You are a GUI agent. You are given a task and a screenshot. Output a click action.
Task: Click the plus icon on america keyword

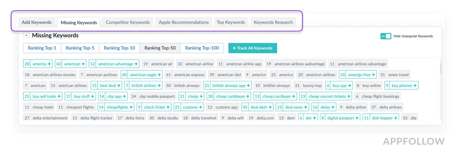pyautogui.click(x=49, y=64)
